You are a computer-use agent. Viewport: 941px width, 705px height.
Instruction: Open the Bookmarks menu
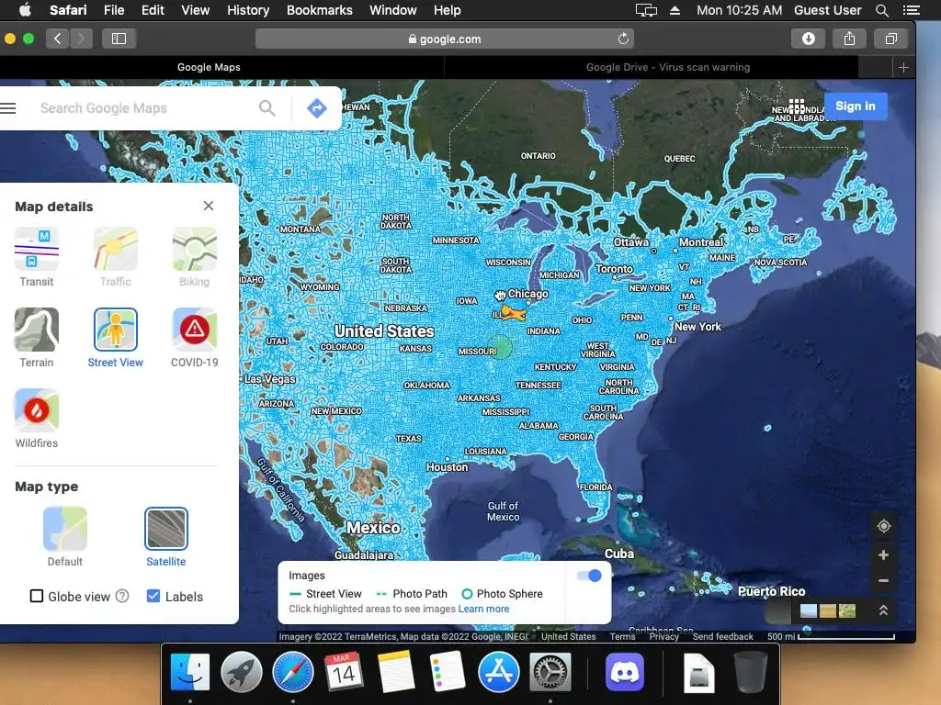pos(319,10)
